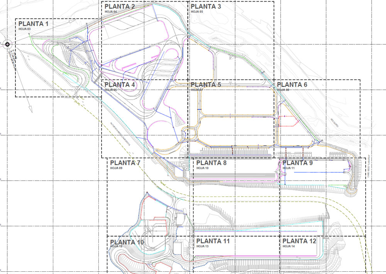386x274 pixels.
Task: Select the HOJA 10 sheet number
Action: [x=202, y=168]
